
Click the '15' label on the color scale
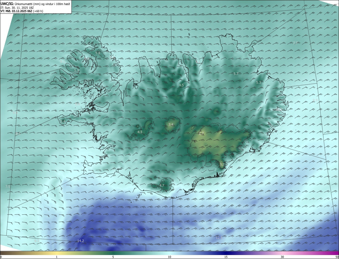tap(226, 257)
